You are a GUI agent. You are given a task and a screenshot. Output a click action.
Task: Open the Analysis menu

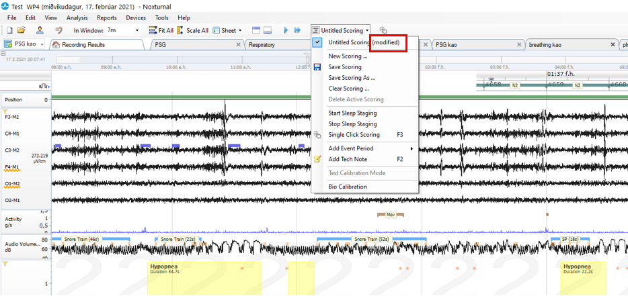(x=77, y=17)
